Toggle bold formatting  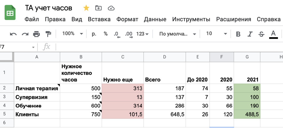[x=238, y=34]
